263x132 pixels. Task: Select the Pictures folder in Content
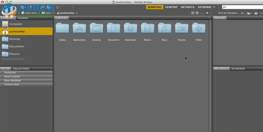point(182,28)
